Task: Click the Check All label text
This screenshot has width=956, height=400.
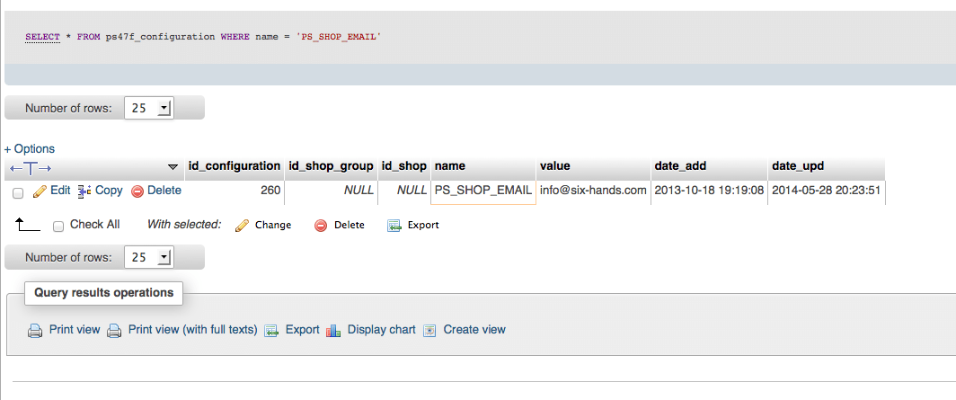Action: [x=95, y=225]
